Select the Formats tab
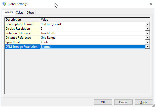155x107 pixels. click(8, 12)
